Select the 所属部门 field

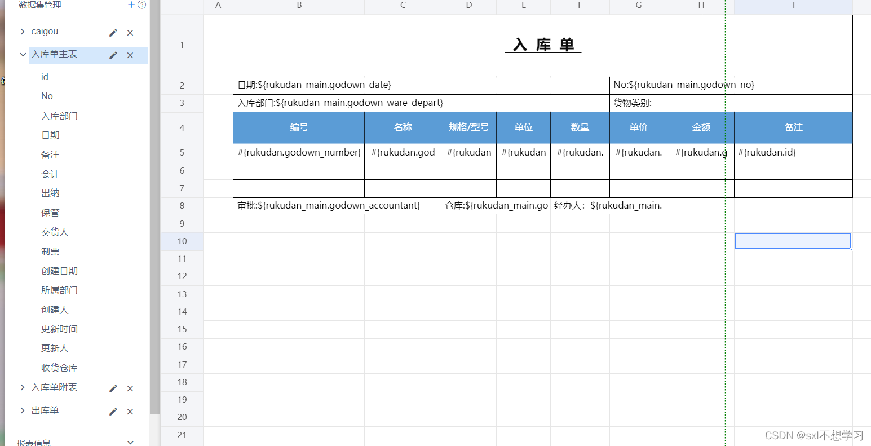59,290
